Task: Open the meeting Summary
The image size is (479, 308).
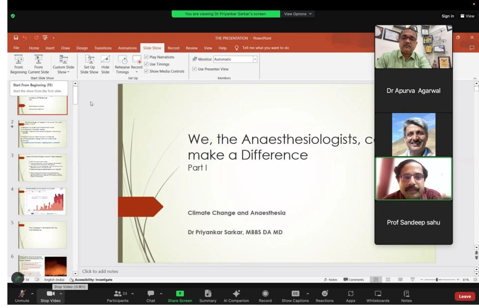Action: [208, 296]
